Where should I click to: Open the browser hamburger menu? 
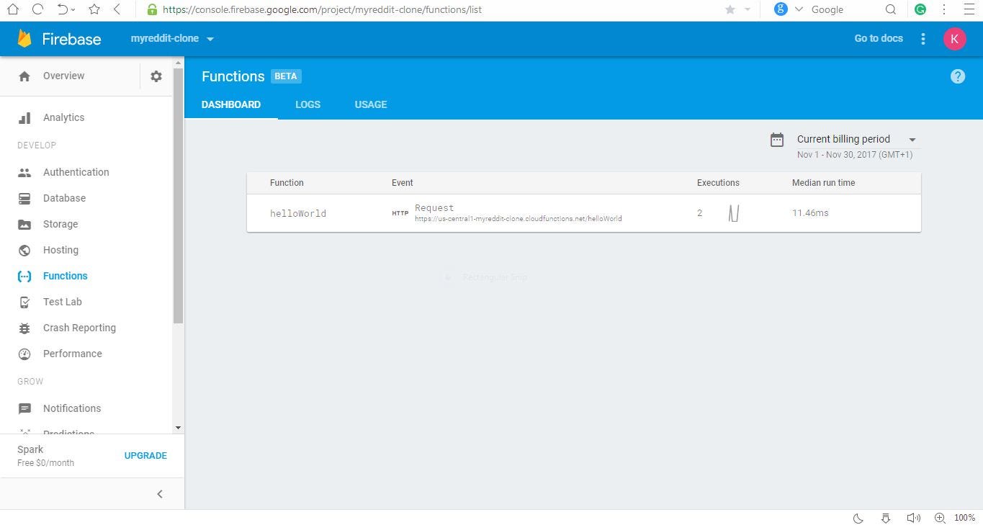pos(969,9)
